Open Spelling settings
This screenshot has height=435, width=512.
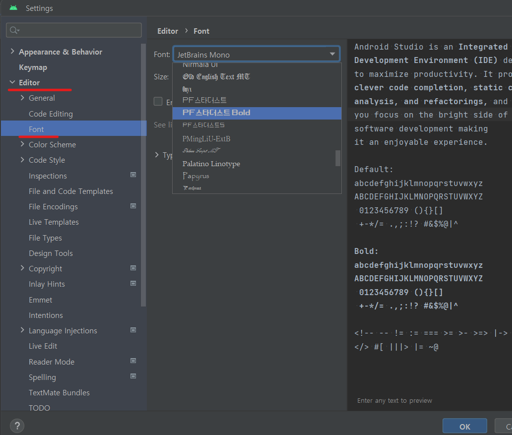pyautogui.click(x=42, y=377)
